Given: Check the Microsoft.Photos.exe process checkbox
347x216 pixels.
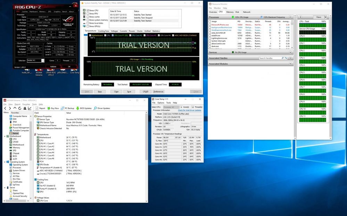Looking at the screenshot, I should (210, 25).
